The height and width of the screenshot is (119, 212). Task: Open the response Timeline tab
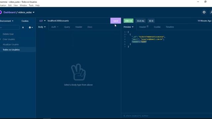pyautogui.click(x=170, y=27)
